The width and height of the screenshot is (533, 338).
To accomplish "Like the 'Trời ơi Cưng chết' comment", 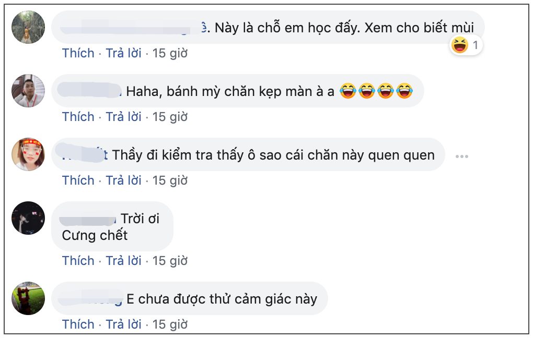I will pyautogui.click(x=78, y=261).
